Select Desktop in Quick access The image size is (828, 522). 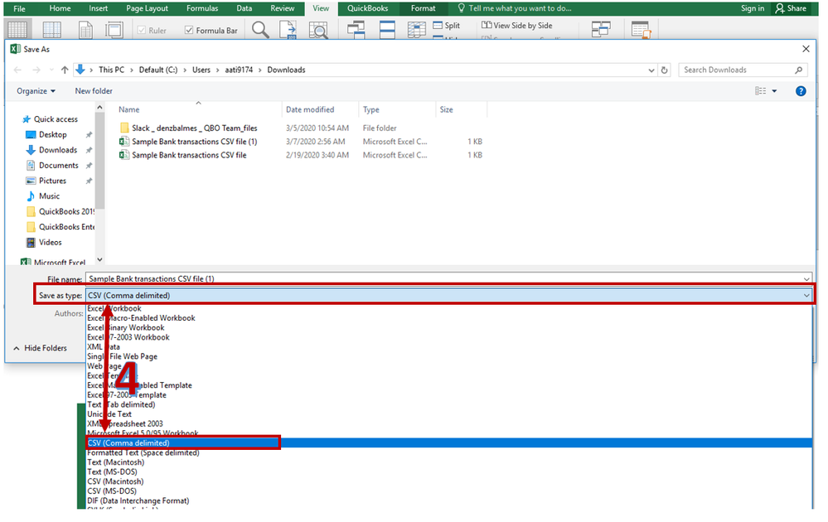tap(53, 134)
